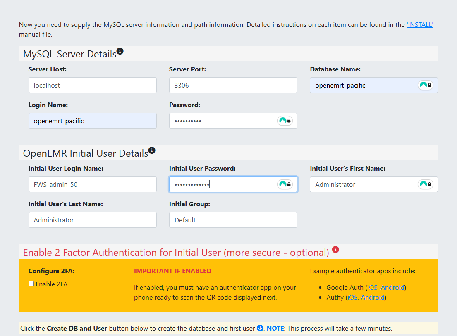Open the 'INSTALL' manual file link
The width and height of the screenshot is (457, 336).
pyautogui.click(x=420, y=24)
